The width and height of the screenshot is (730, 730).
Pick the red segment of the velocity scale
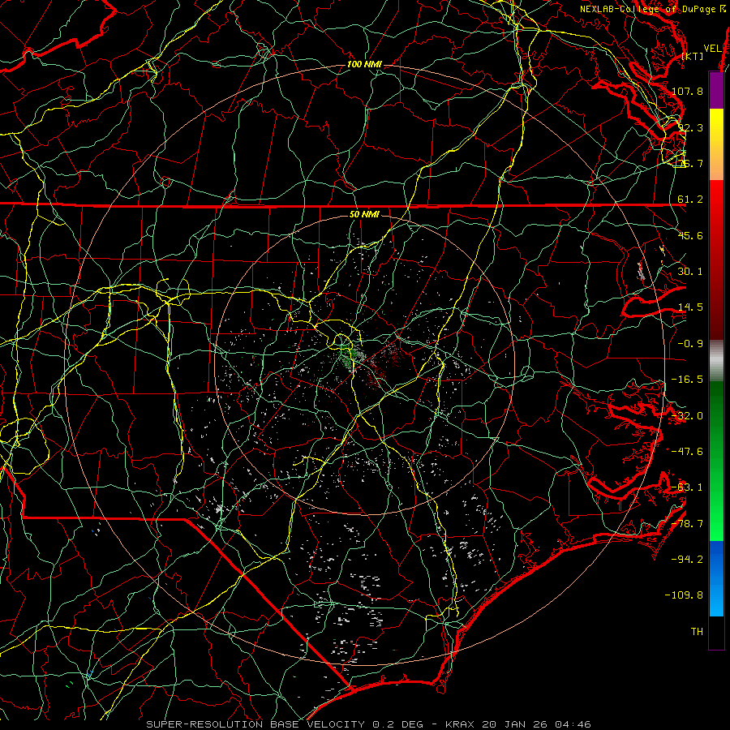[716, 260]
